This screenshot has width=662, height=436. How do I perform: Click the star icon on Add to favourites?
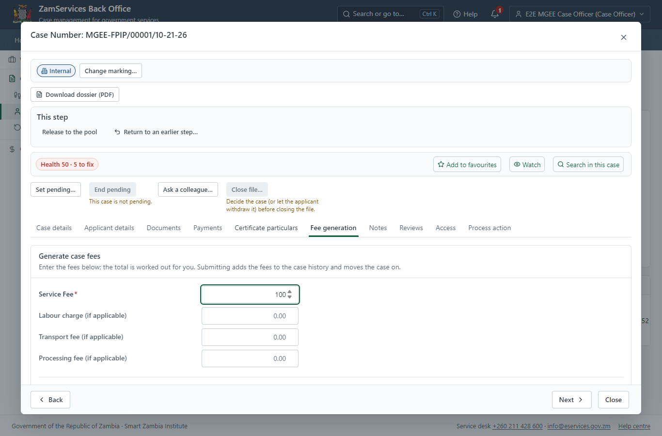click(x=441, y=164)
